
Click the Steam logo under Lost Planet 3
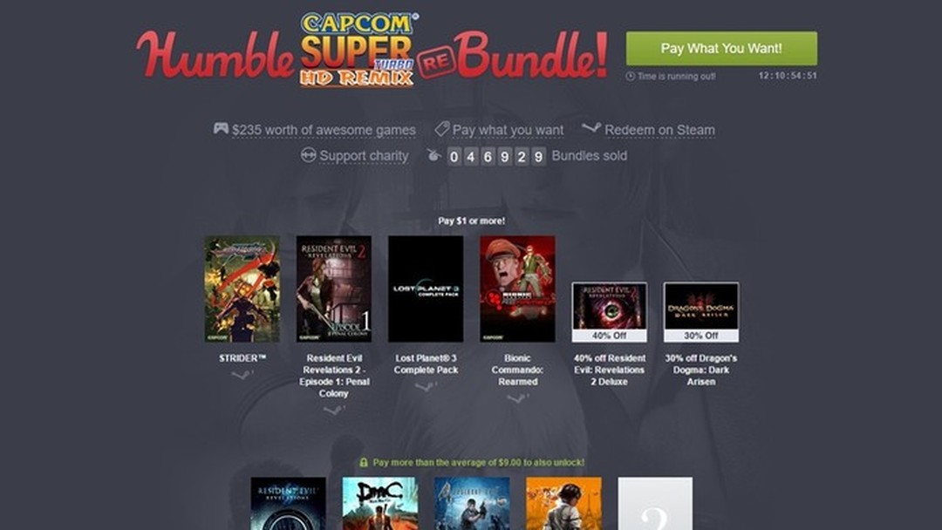coord(426,387)
